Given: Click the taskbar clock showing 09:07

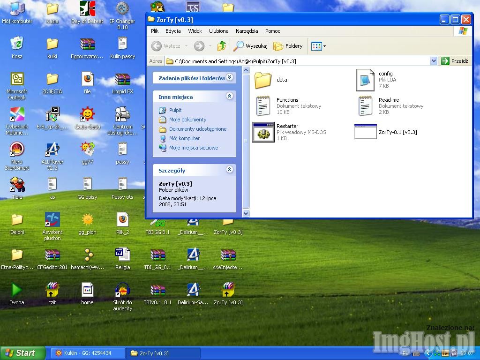Looking at the screenshot, I should pyautogui.click(x=467, y=353).
